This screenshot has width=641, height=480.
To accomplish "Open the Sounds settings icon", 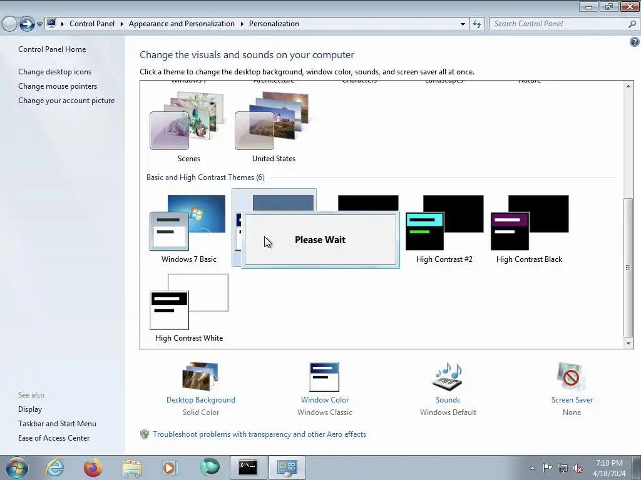I will tap(448, 376).
